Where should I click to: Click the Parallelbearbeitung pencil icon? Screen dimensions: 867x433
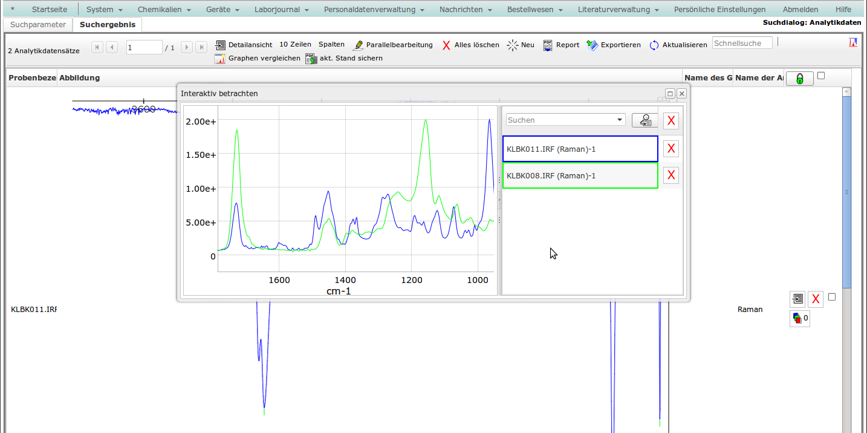359,45
